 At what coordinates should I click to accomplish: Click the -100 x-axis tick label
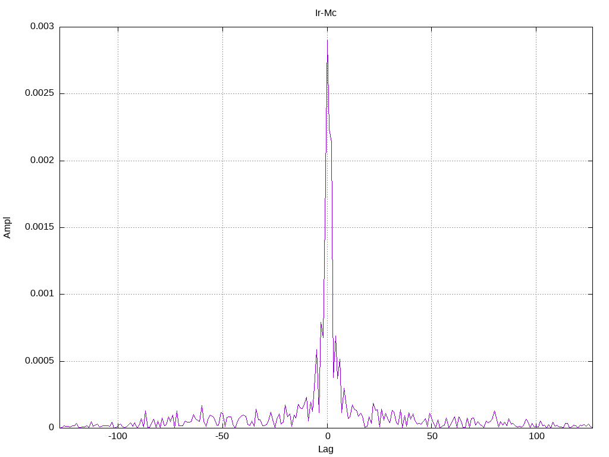click(x=118, y=436)
